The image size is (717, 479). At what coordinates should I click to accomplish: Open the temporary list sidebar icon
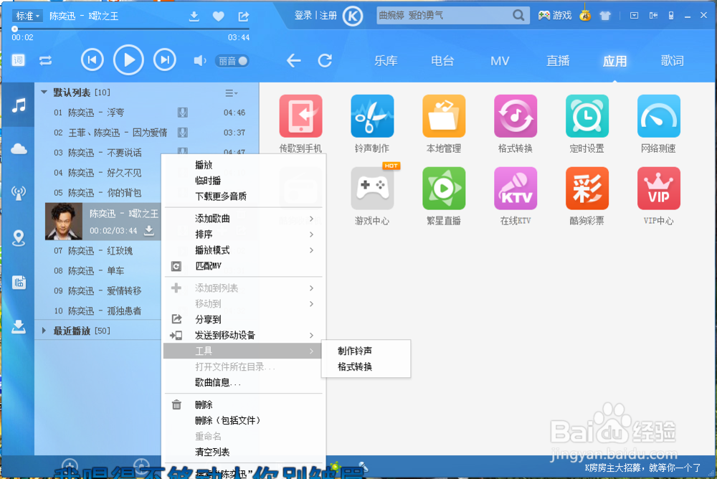pos(19,283)
